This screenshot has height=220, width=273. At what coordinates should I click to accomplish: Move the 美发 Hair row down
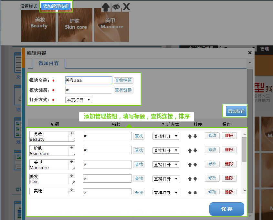click(195, 179)
